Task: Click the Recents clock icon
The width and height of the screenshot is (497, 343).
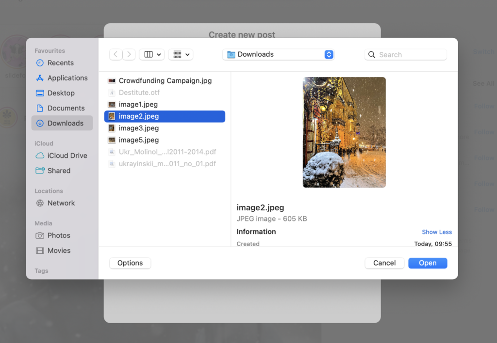Action: click(40, 63)
